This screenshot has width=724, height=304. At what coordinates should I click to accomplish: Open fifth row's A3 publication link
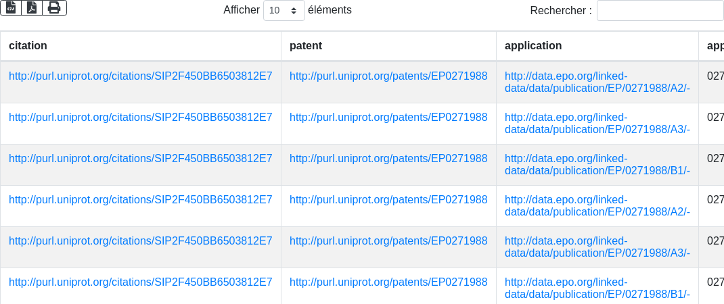(597, 247)
